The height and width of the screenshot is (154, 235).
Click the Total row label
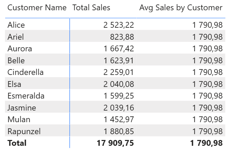(17, 143)
